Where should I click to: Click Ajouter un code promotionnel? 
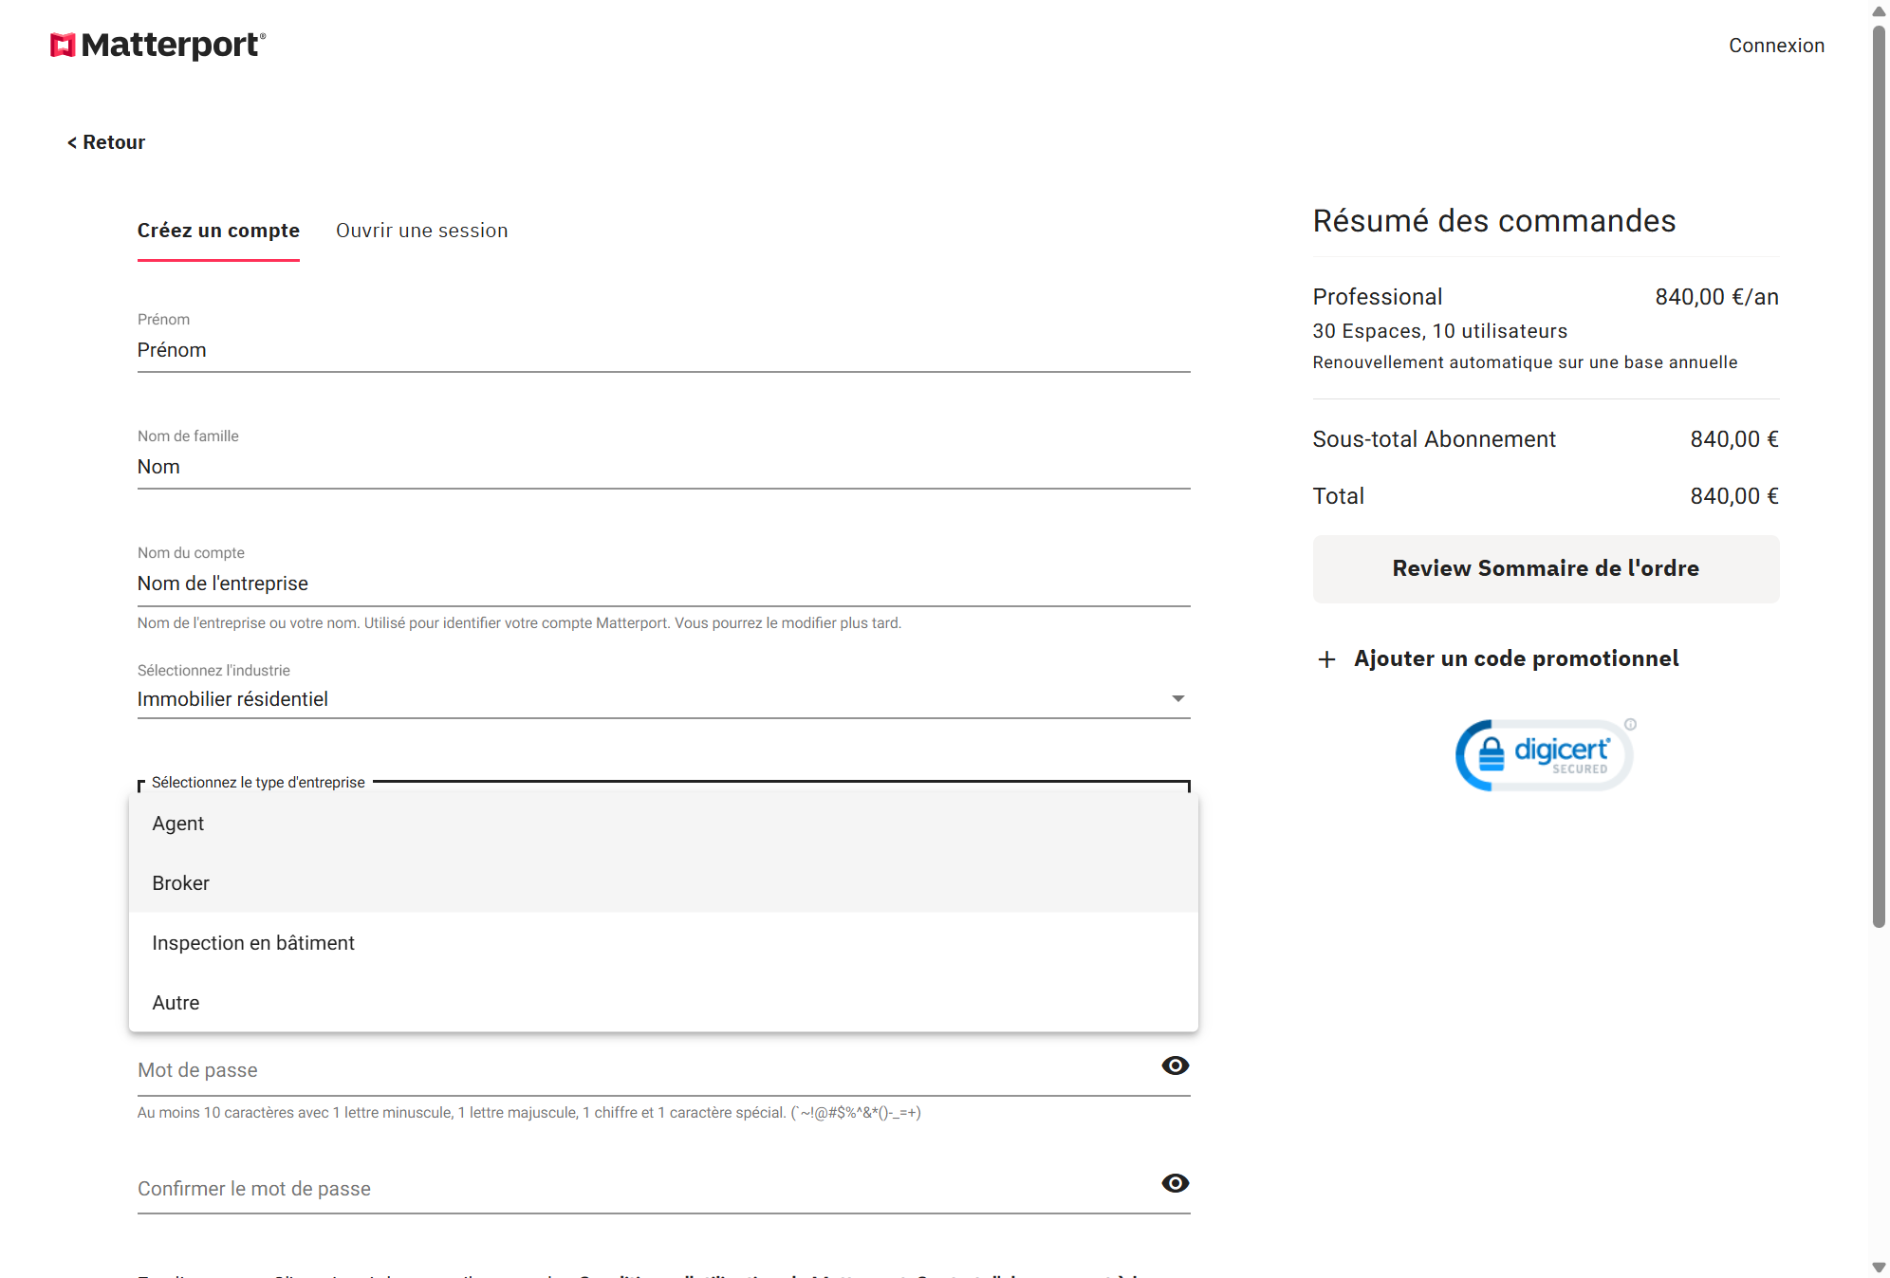(x=1516, y=658)
